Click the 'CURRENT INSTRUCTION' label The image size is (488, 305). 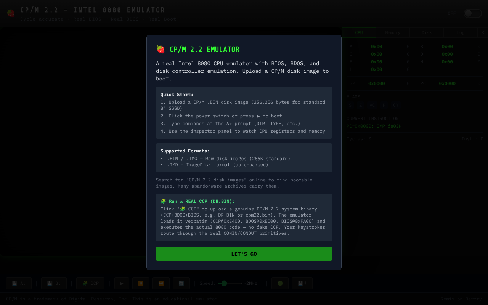[x=372, y=119]
